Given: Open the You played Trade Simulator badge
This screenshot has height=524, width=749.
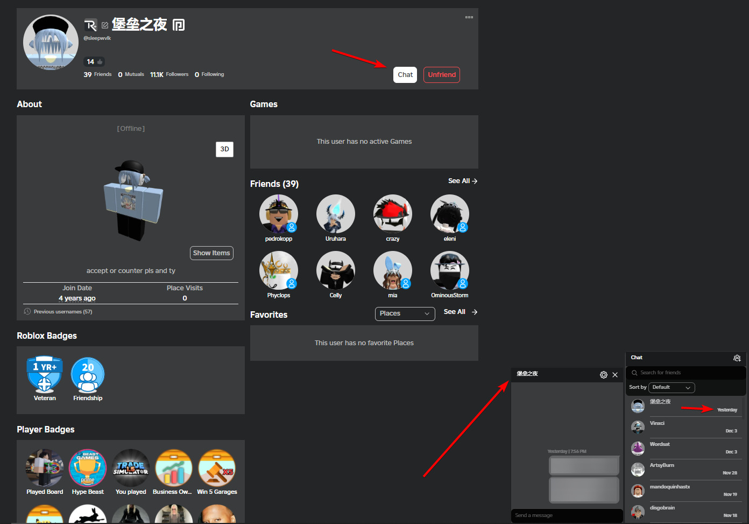Looking at the screenshot, I should pos(131,468).
